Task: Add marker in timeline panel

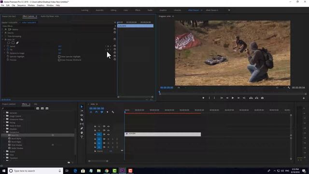Action: (107, 112)
